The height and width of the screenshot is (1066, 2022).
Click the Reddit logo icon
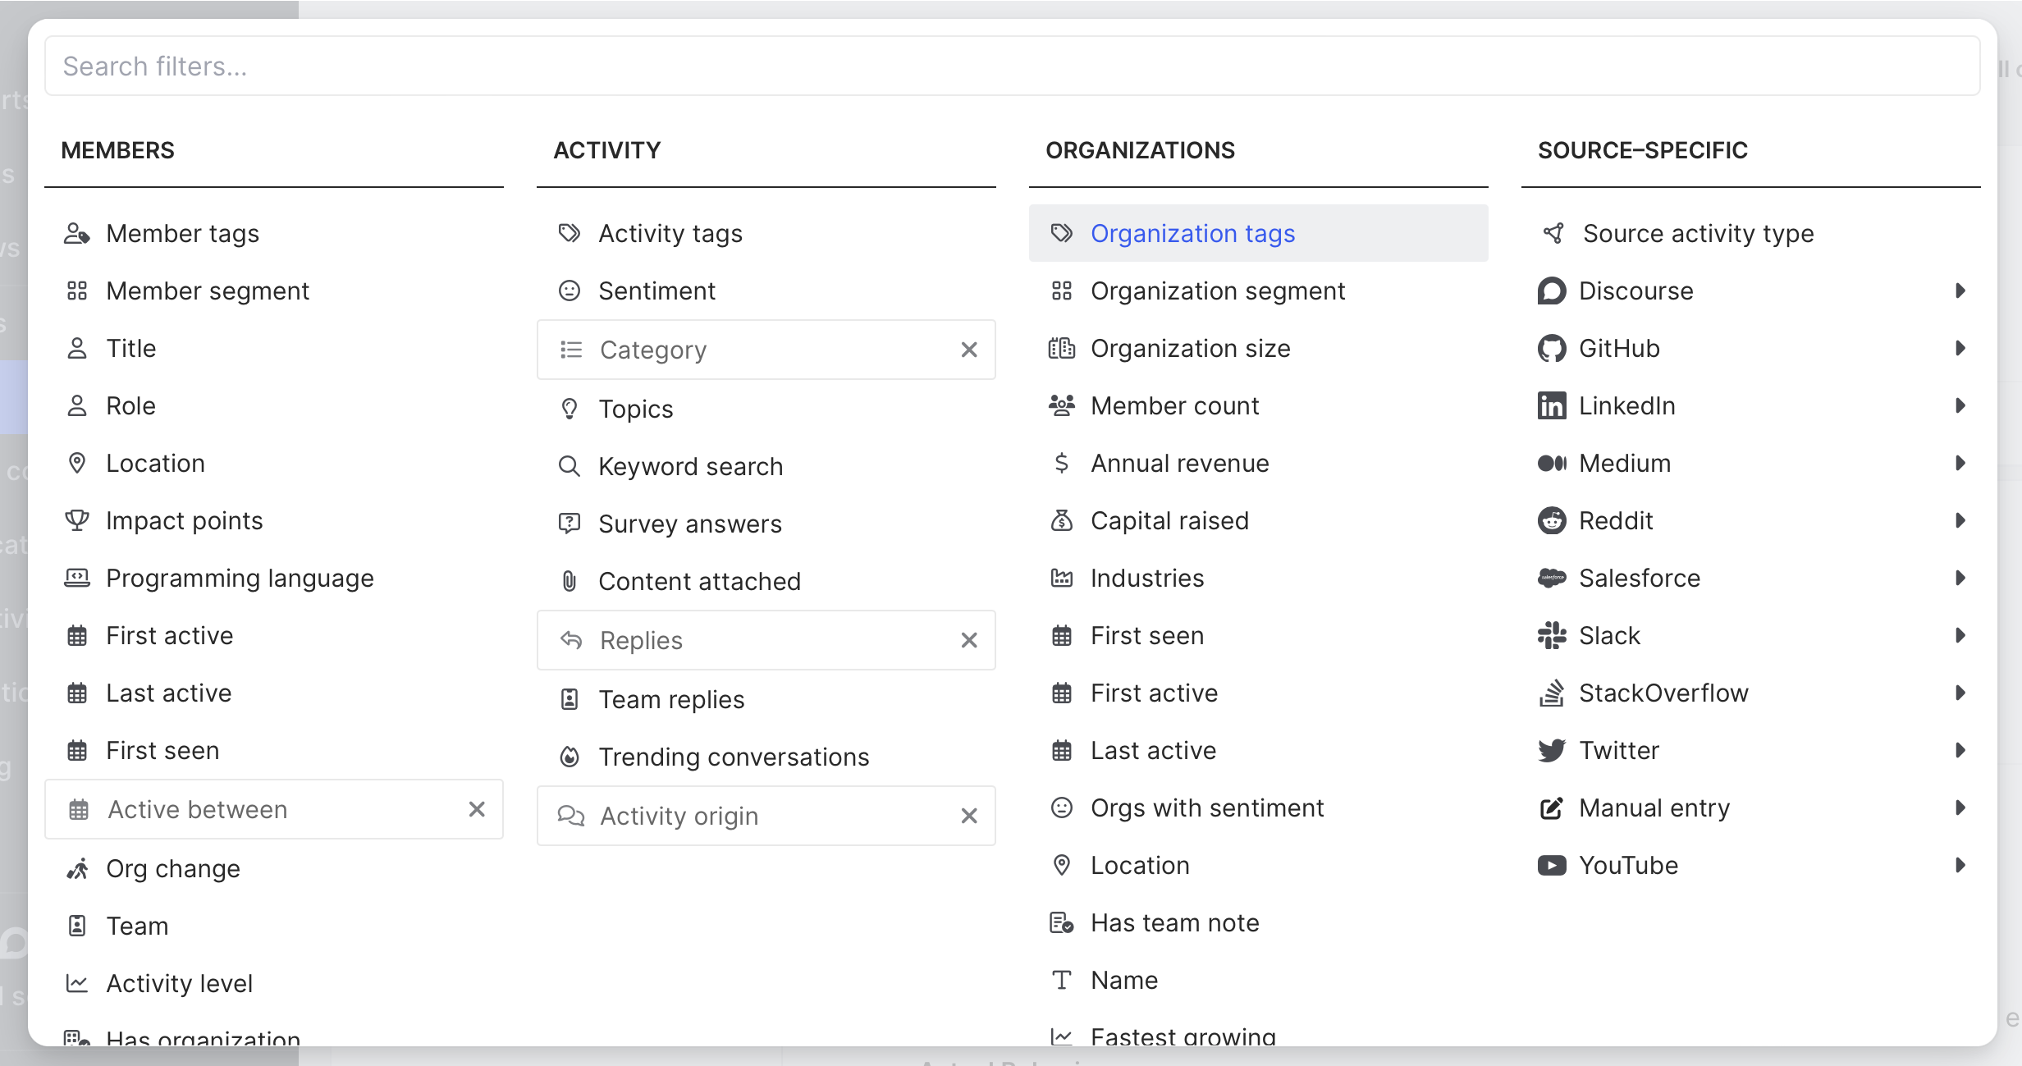[1551, 521]
